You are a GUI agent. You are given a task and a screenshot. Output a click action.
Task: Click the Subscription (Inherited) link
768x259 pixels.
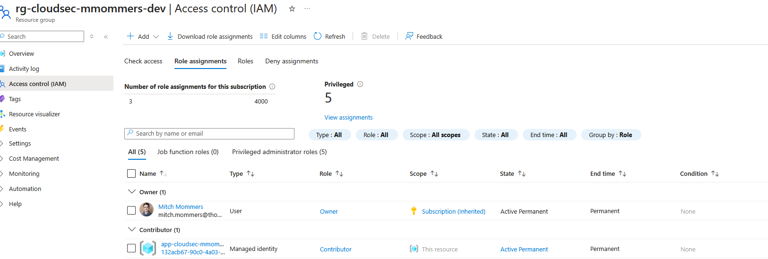[x=454, y=211]
